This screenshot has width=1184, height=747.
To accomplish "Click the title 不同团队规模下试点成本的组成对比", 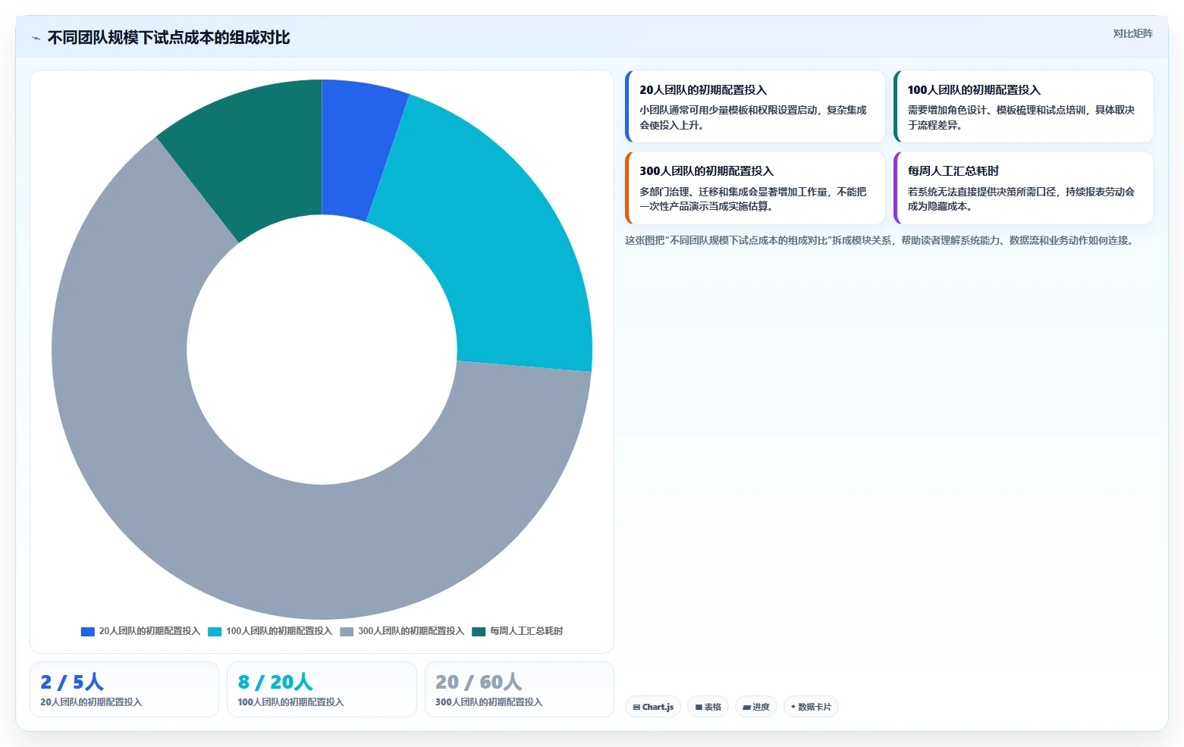I will 168,38.
